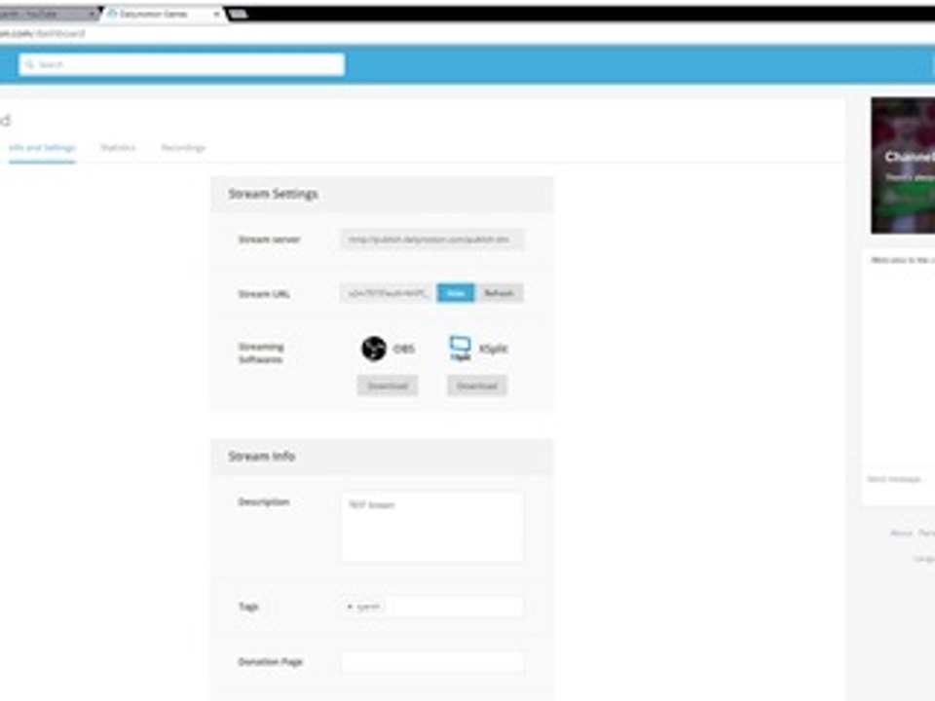Select the Info and Settings tab
The width and height of the screenshot is (935, 701).
tap(42, 148)
